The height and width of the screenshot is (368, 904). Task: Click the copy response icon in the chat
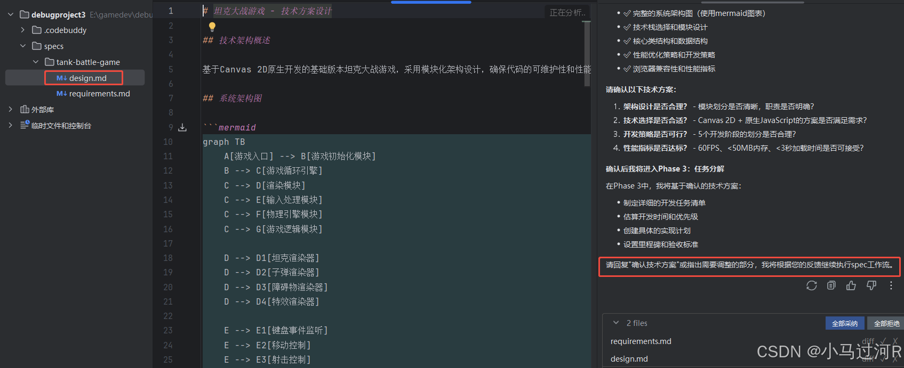(x=831, y=285)
